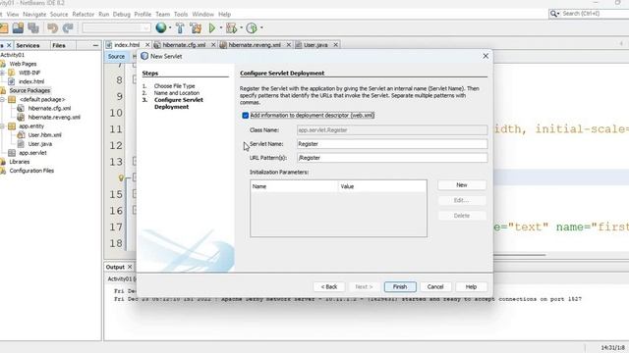Click the Source view button in editor
Viewport: 629px width, 353px height.
(116, 57)
